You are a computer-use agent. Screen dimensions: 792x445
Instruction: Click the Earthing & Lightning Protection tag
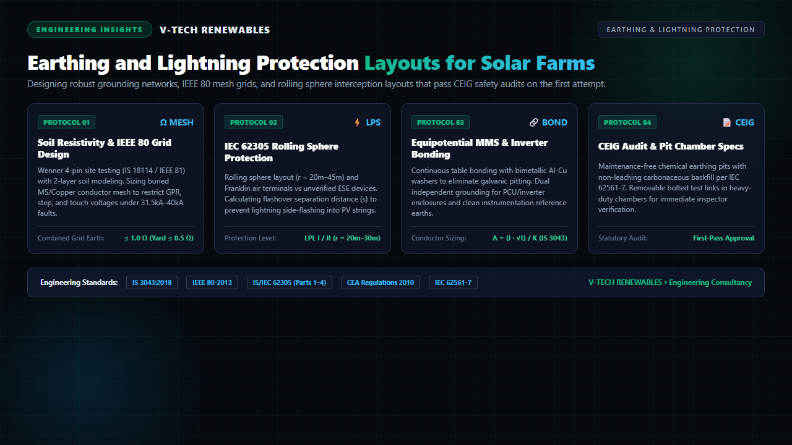(x=681, y=30)
